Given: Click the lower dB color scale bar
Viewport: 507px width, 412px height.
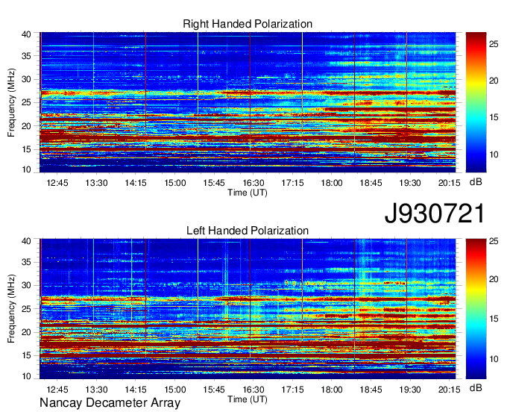Looking at the screenshot, I should 476,309.
